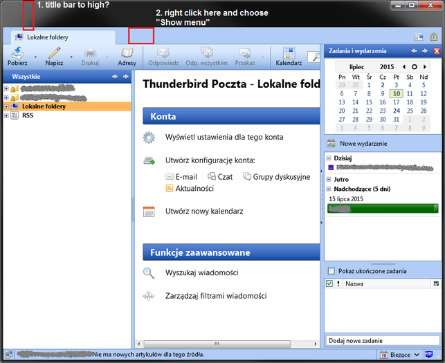Click Utwórz nowy kalendarz
The image size is (445, 363).
click(x=204, y=212)
